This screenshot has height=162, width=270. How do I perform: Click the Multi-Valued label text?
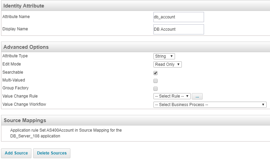(14, 80)
